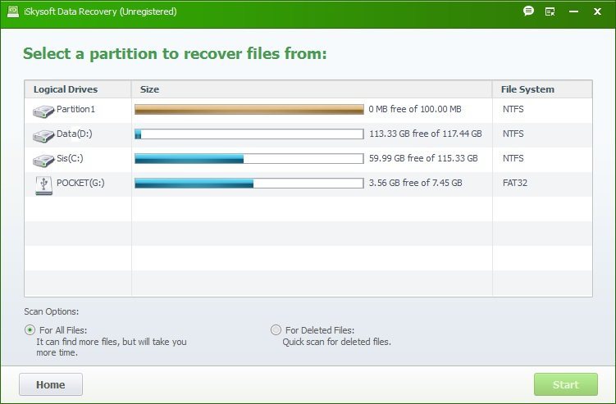Screen dimensions: 616x404
Task: Click '3.56 GB free of 7.45 GB' text
Action: (x=416, y=183)
